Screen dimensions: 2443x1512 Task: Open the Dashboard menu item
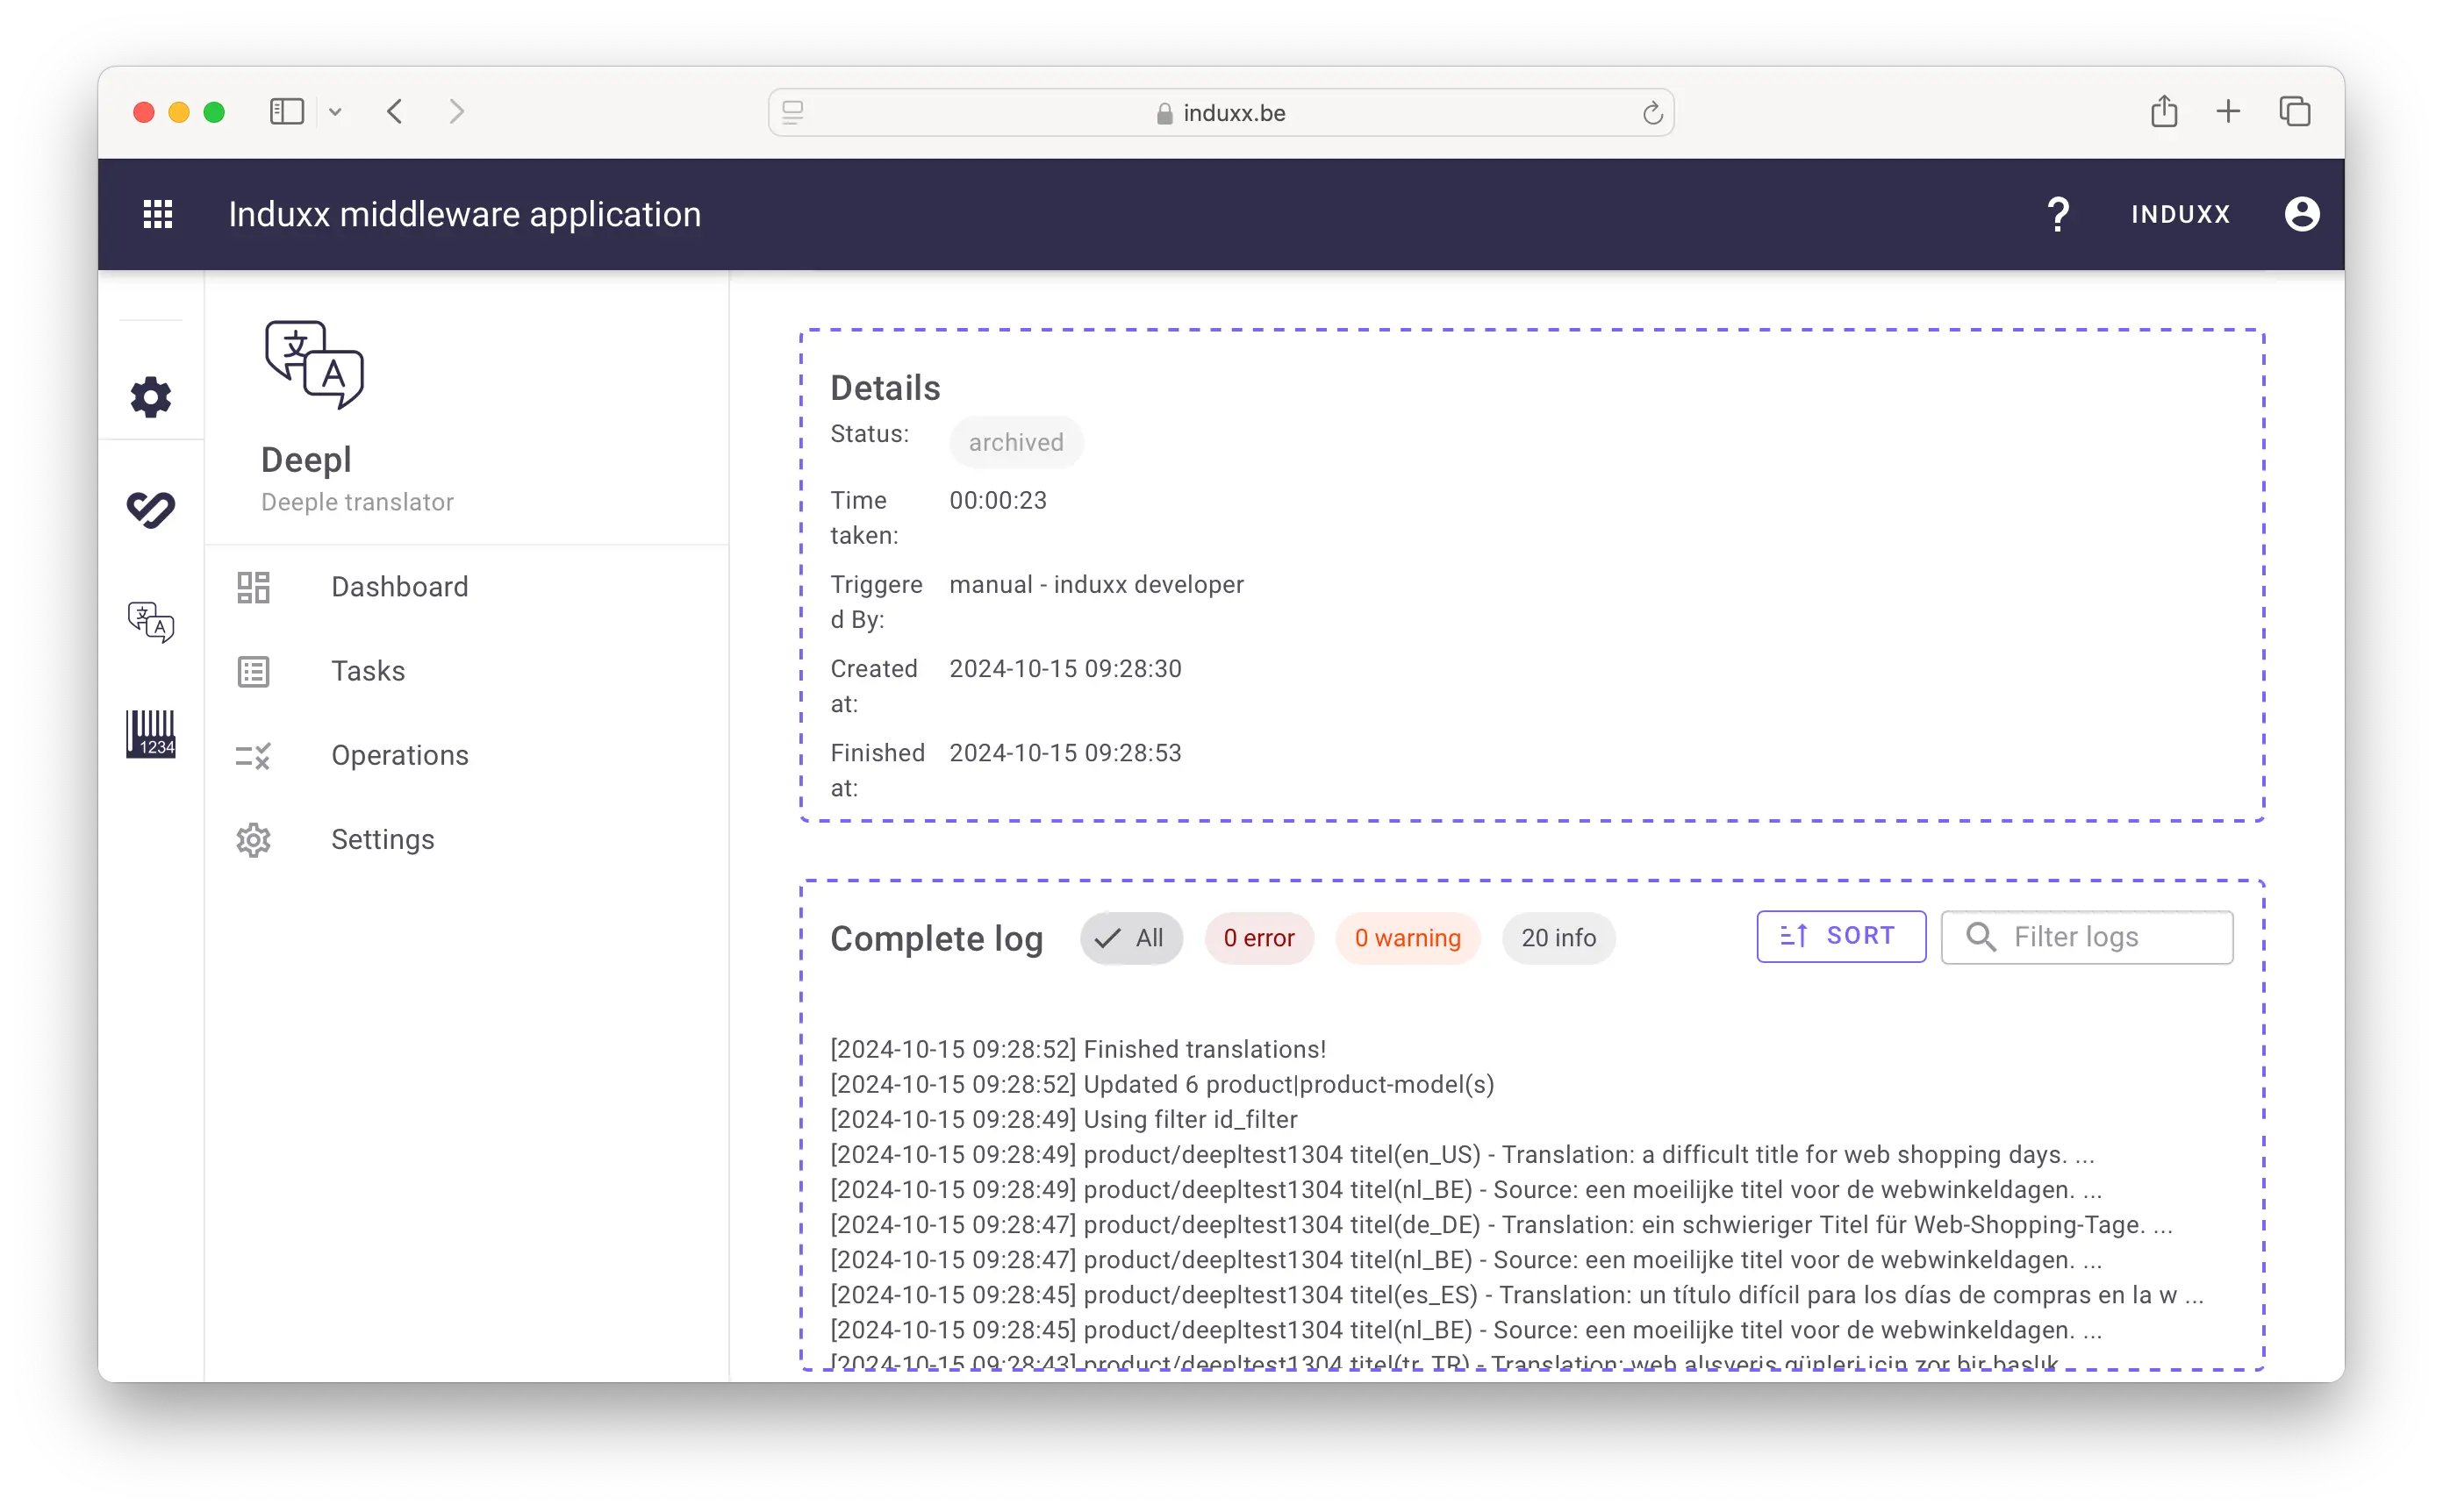(x=399, y=587)
